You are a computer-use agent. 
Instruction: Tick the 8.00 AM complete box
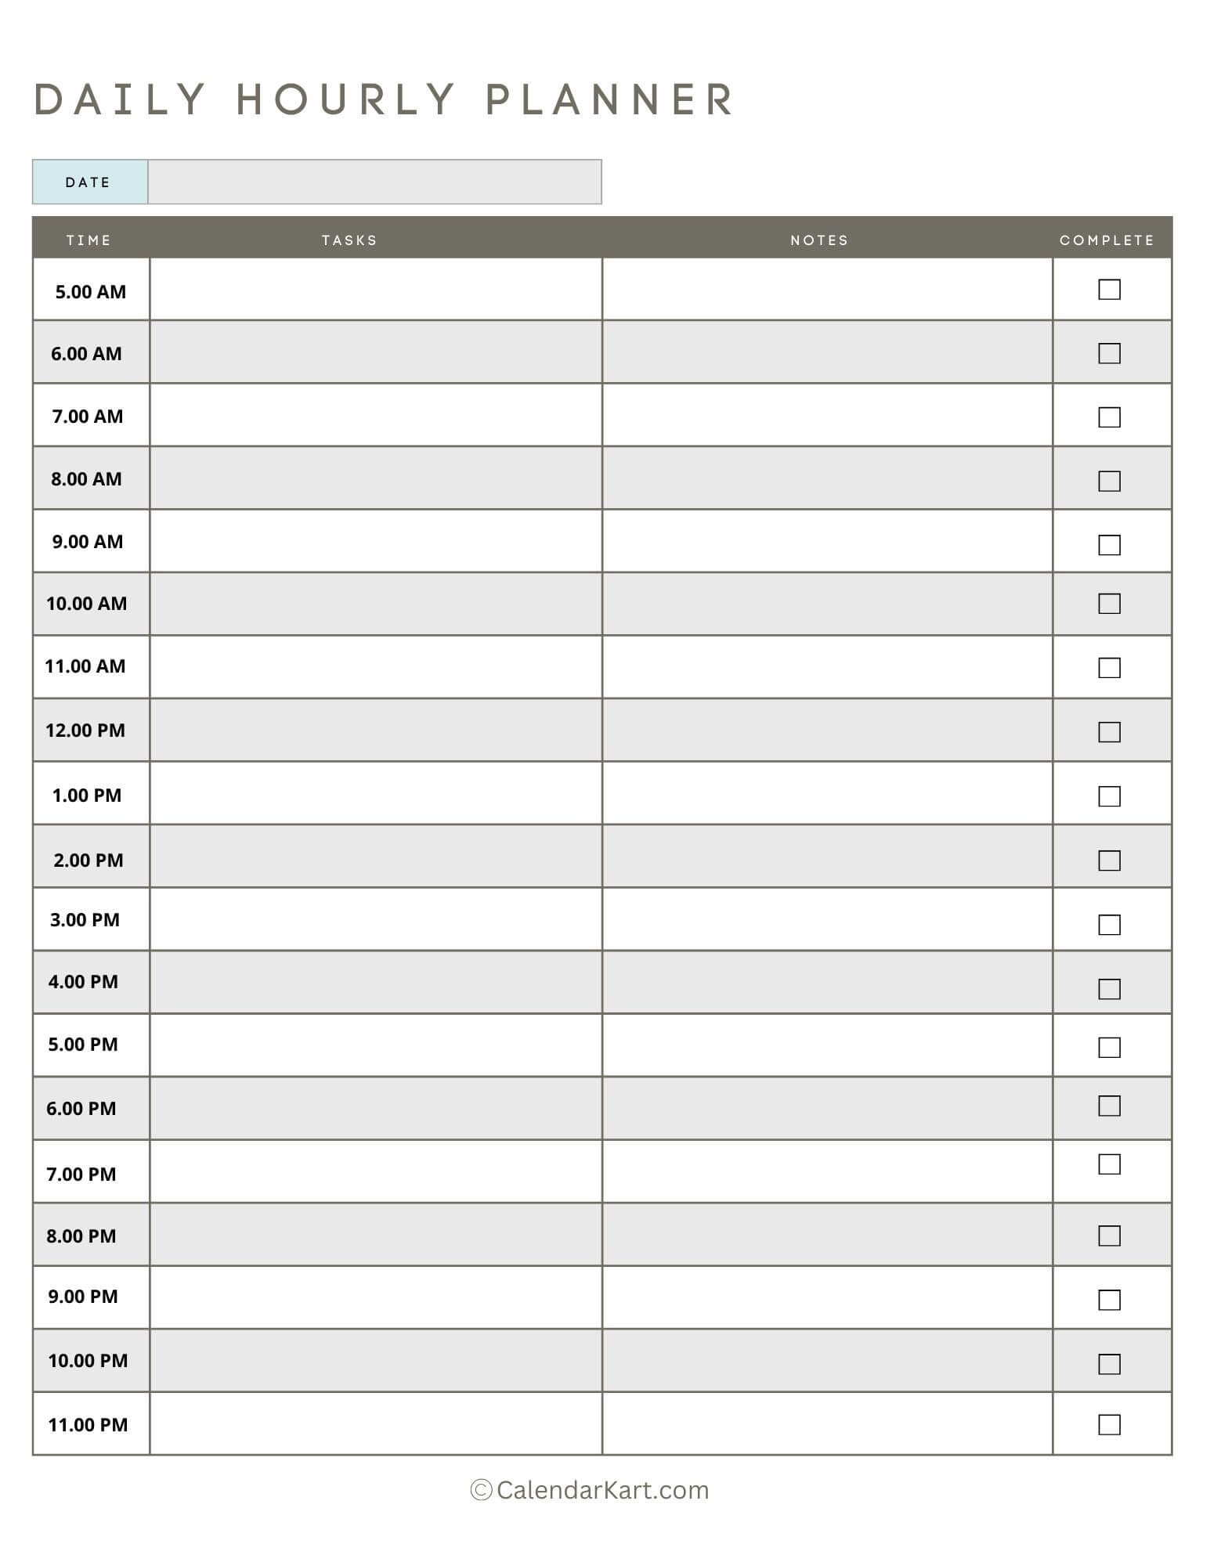point(1109,481)
